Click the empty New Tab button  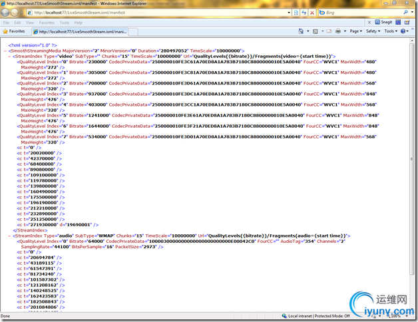[x=133, y=32]
